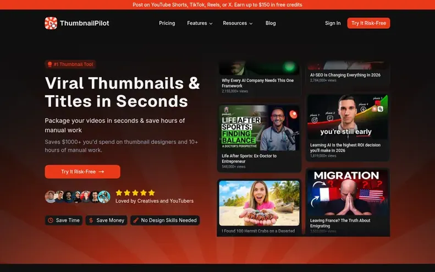Click the brush icon on No Design Skills
Screen dimensions: 435x272
pyautogui.click(x=136, y=220)
